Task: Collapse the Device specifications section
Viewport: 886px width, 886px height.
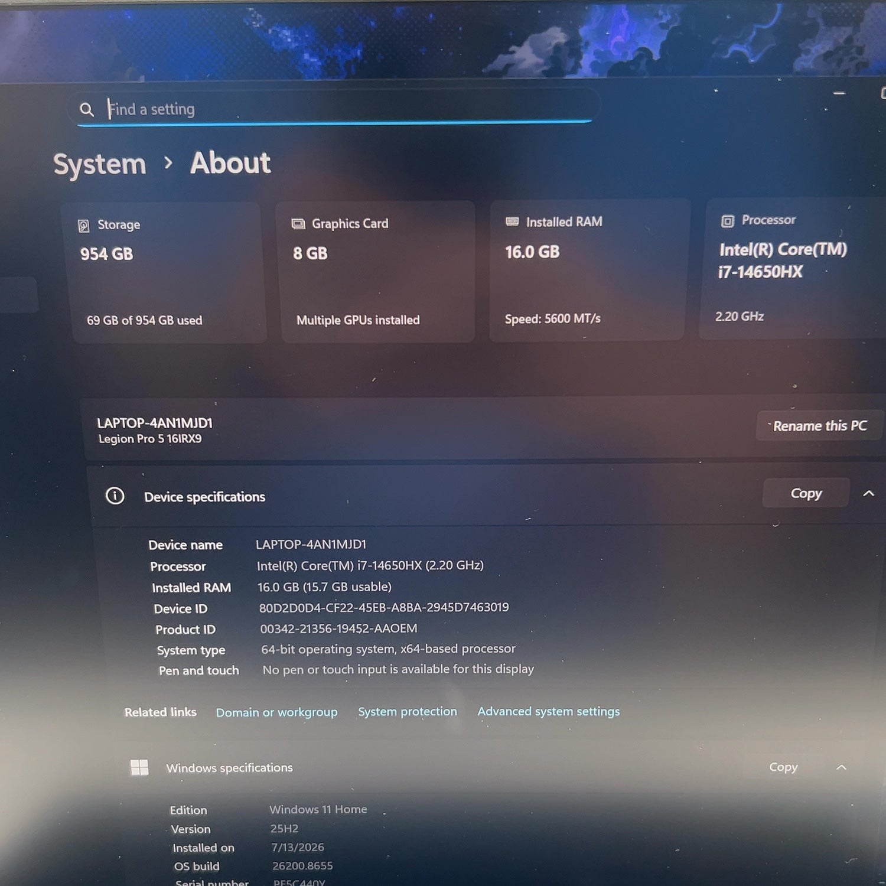Action: click(x=868, y=493)
